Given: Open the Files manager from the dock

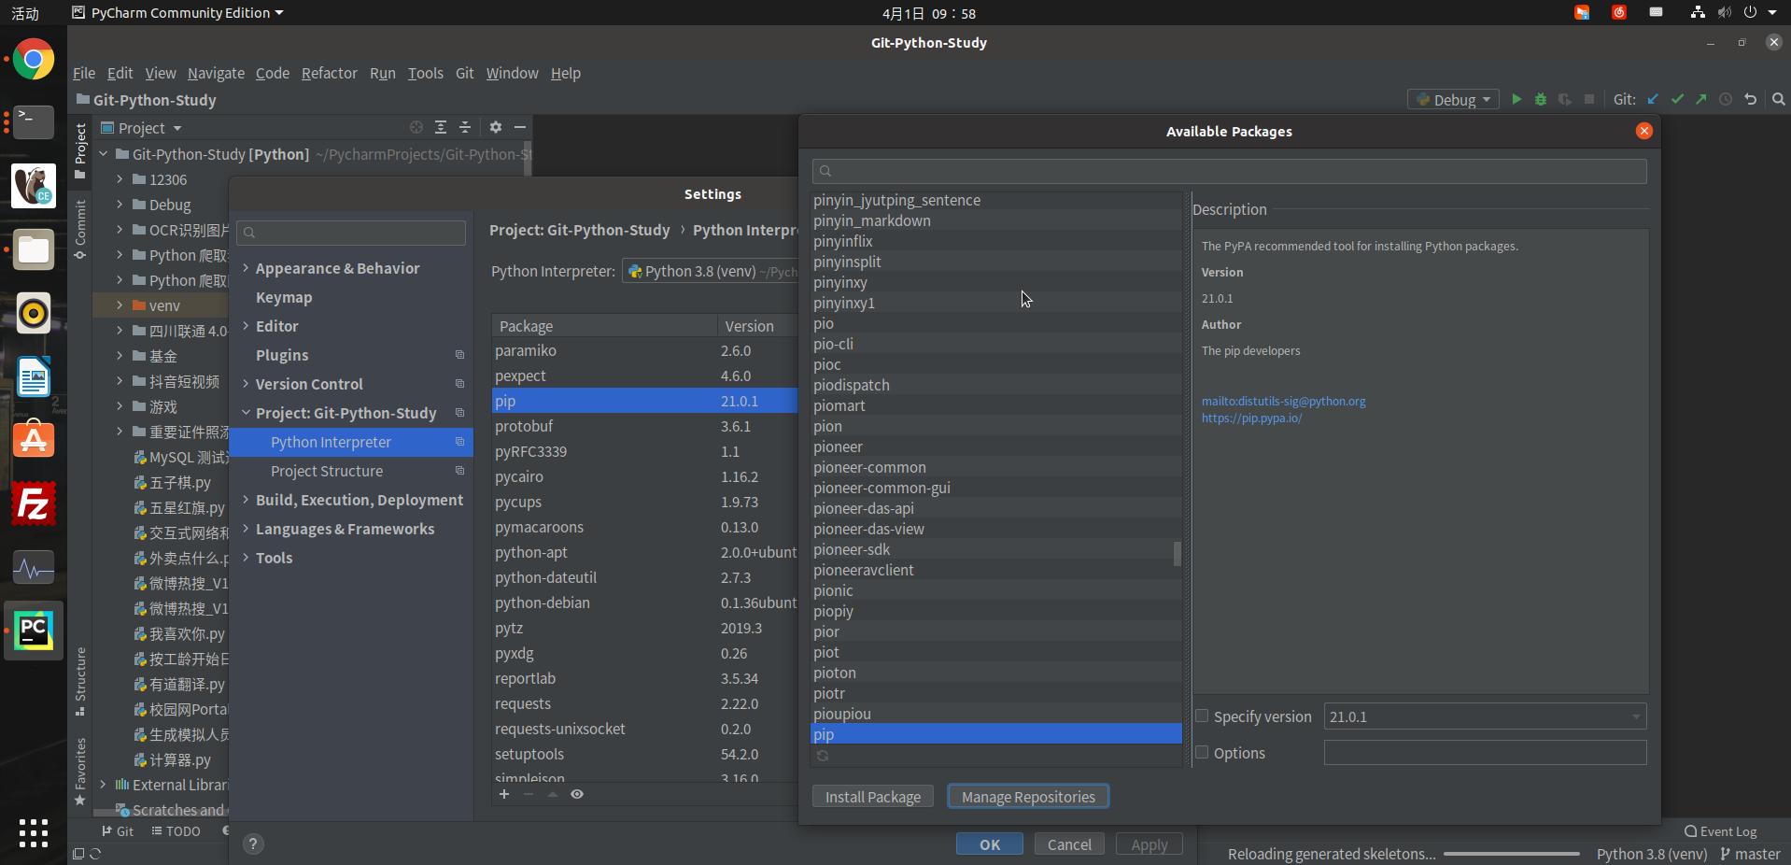Looking at the screenshot, I should pos(34,249).
